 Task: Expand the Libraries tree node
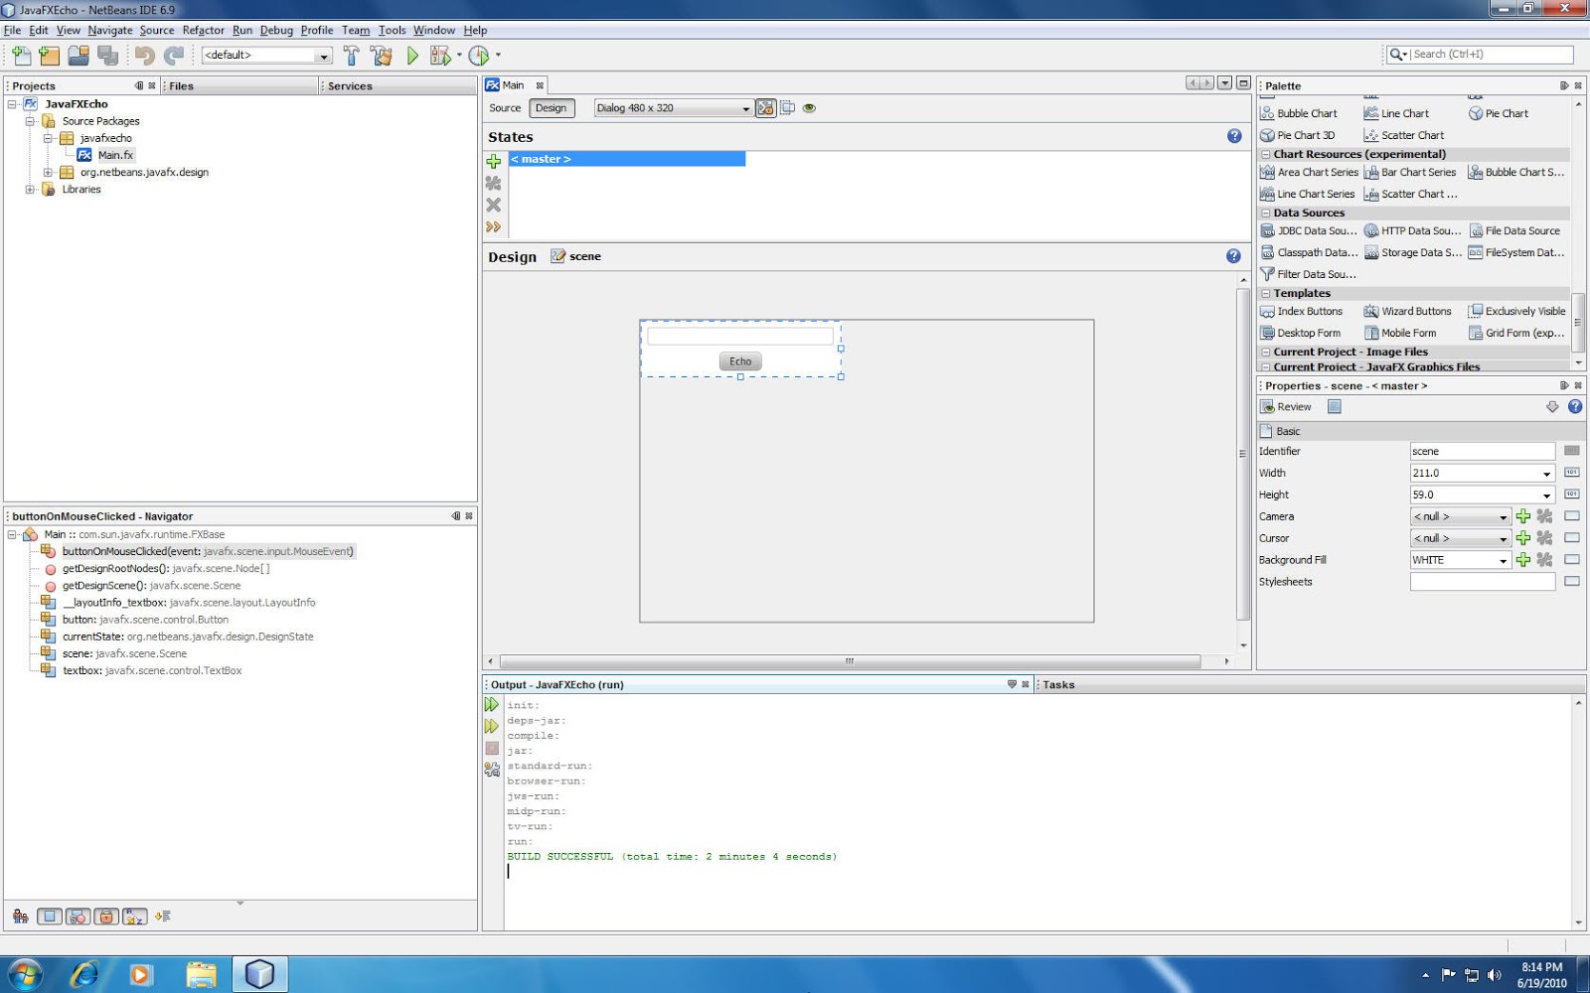tap(30, 189)
